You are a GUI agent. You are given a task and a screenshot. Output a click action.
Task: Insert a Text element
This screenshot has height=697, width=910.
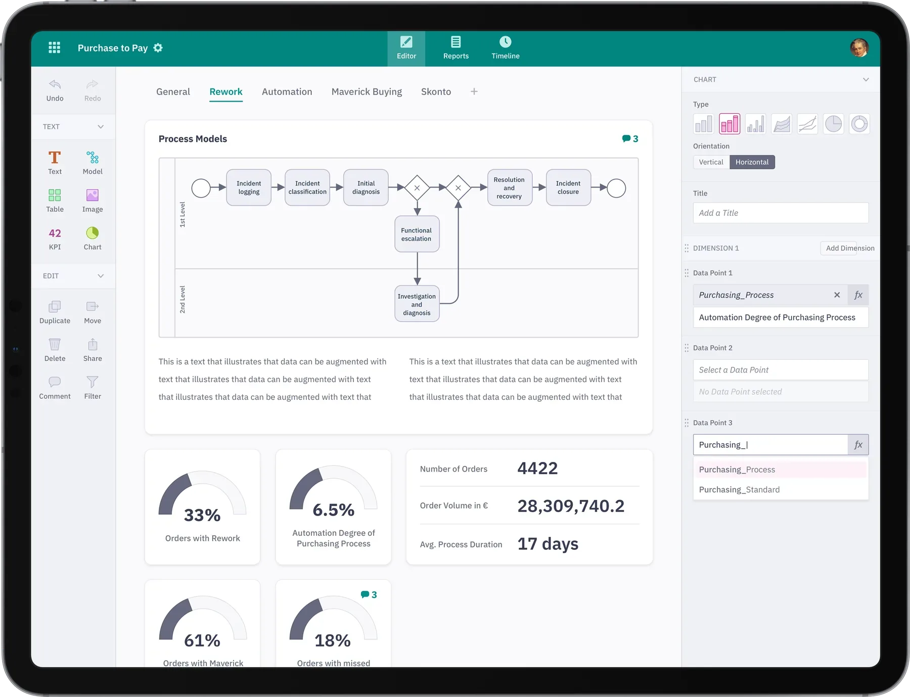[x=55, y=163]
